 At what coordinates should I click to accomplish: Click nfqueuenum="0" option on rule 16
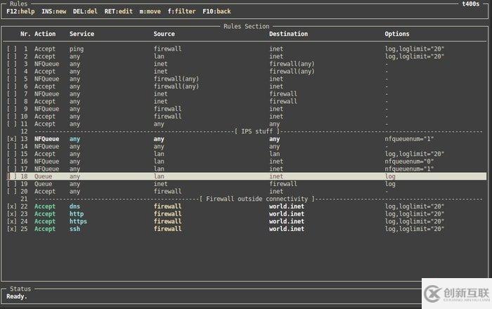[408, 162]
